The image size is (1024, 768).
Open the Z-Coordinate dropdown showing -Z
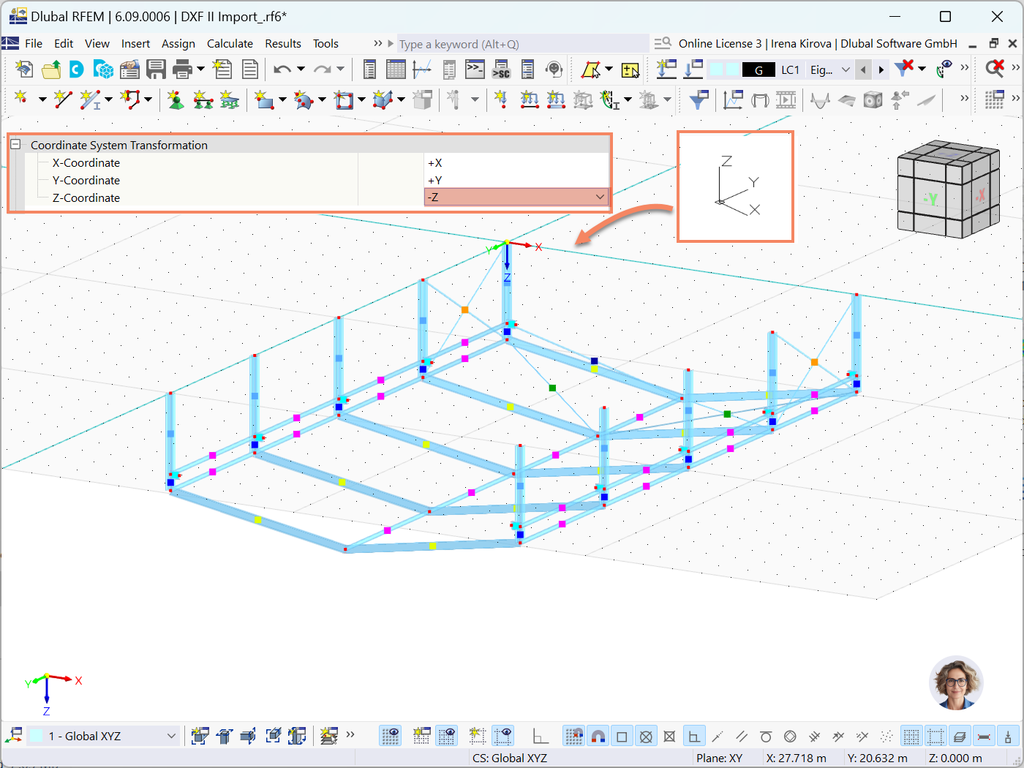click(x=600, y=197)
